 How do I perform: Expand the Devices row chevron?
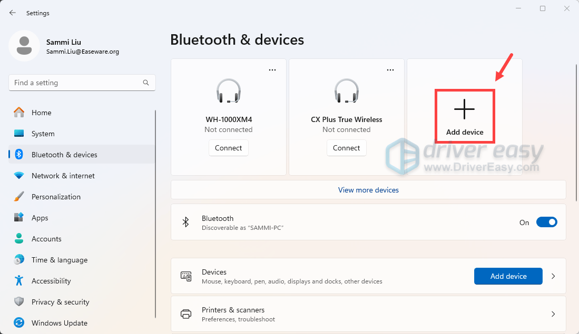coord(553,276)
